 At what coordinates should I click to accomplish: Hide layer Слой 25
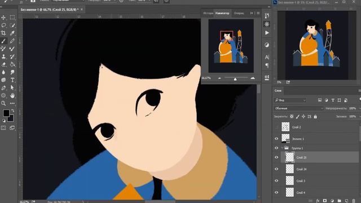pos(276,157)
